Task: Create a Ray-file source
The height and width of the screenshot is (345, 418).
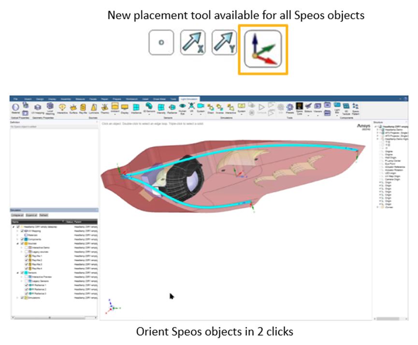Action: 83,109
